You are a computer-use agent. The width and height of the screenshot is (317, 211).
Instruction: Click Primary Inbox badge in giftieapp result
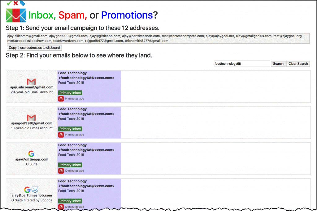tap(70, 165)
